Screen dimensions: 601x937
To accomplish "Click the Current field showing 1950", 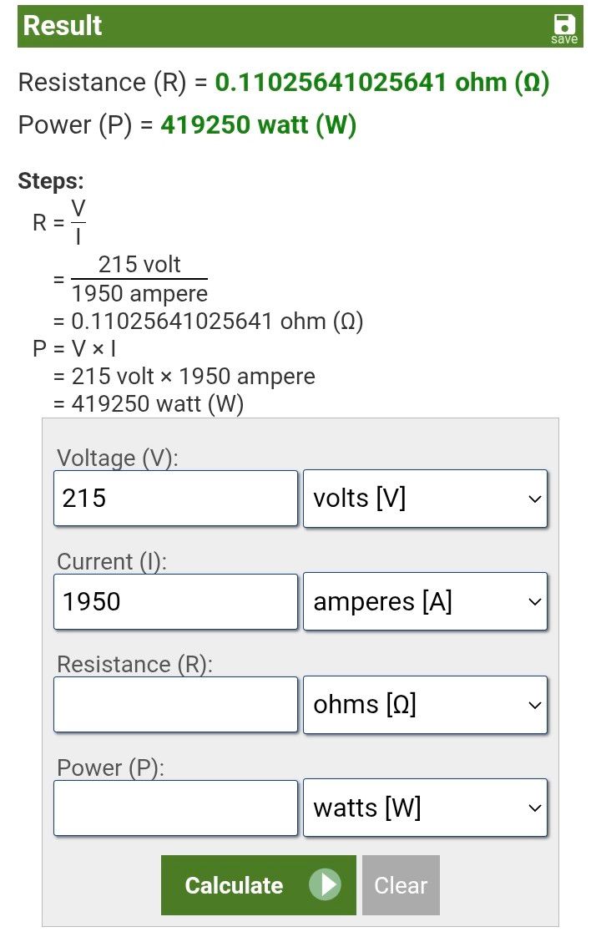I will 175,601.
